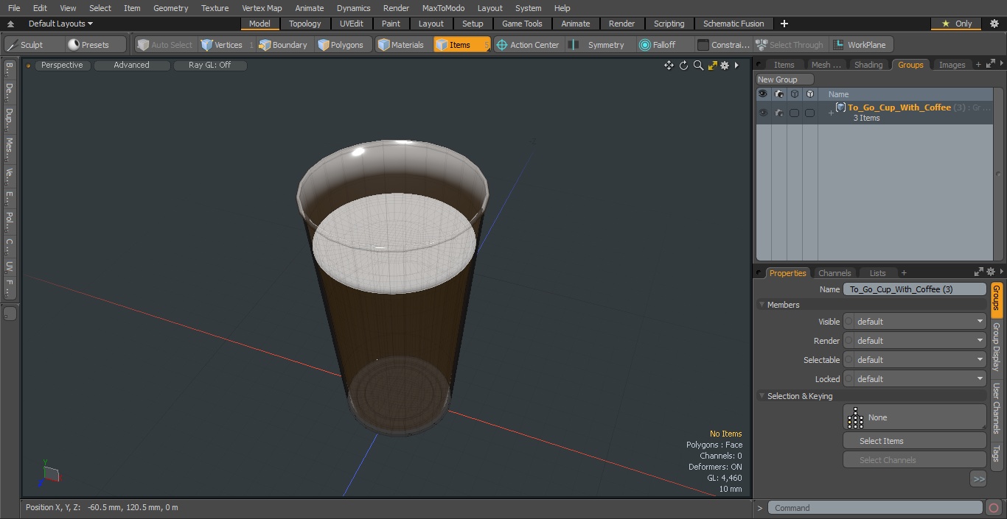Collapse the Members section

pyautogui.click(x=762, y=305)
